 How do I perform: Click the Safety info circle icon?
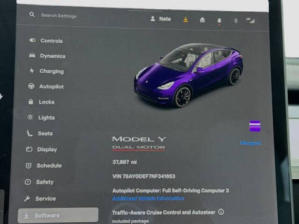click(27, 182)
